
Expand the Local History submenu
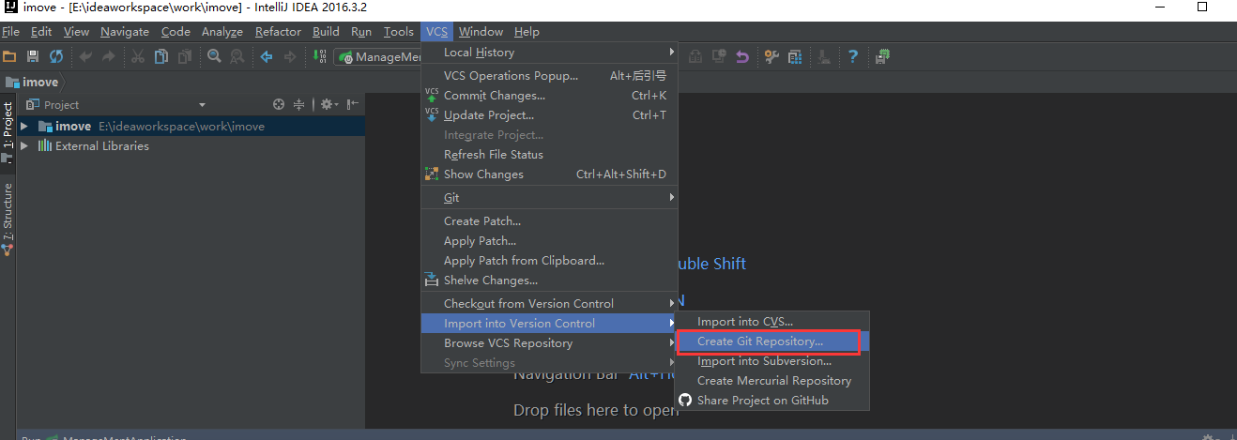pyautogui.click(x=549, y=53)
